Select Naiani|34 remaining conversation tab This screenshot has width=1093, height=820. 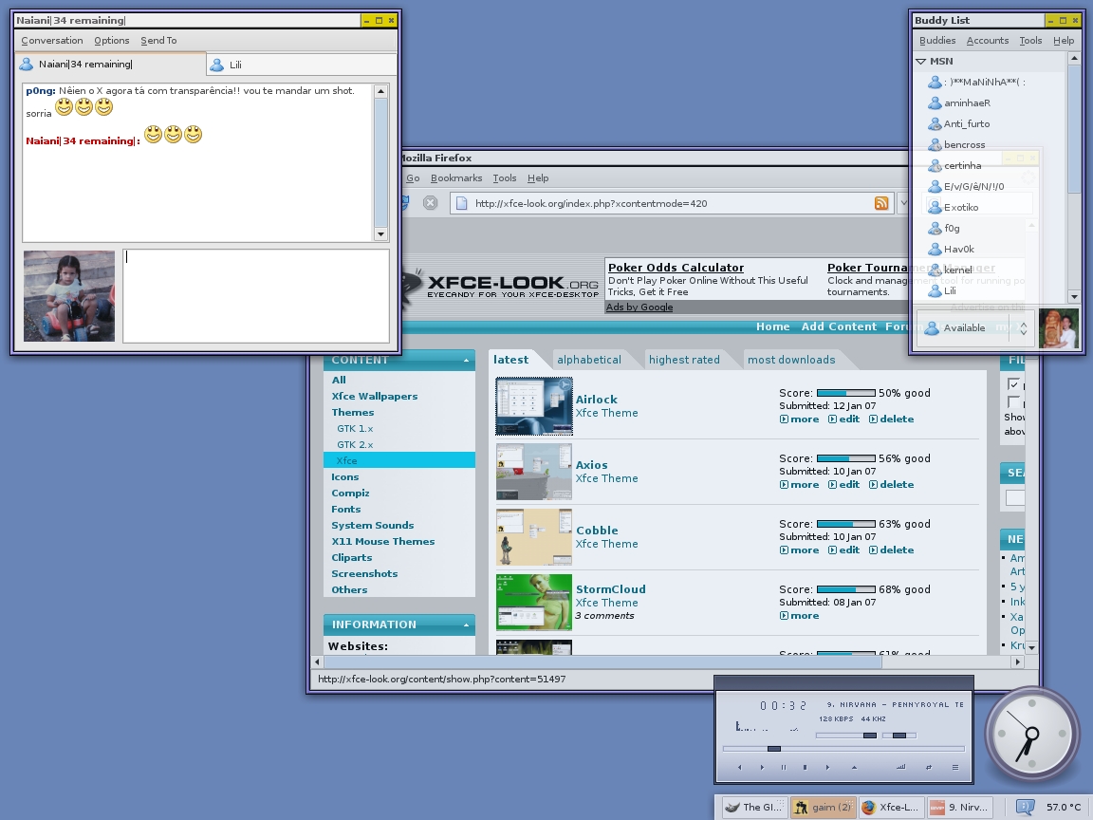(112, 65)
